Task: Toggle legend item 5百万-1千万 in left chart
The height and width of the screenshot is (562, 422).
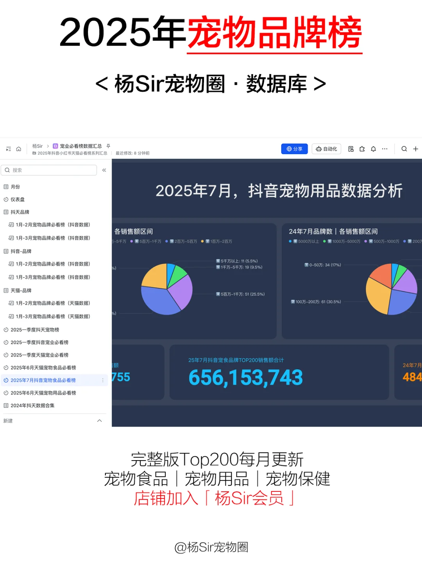Action: point(146,242)
